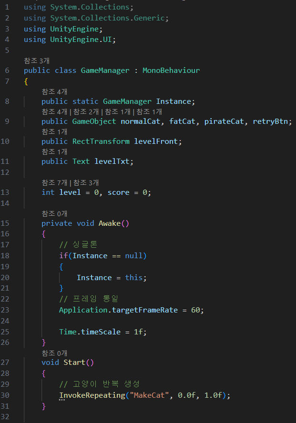The image size is (296, 423).
Task: Open the 참조 3개 CodeLens beside 참조 7개
Action: coord(86,182)
